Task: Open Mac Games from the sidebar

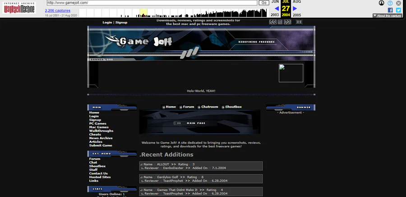Action: tap(99, 127)
